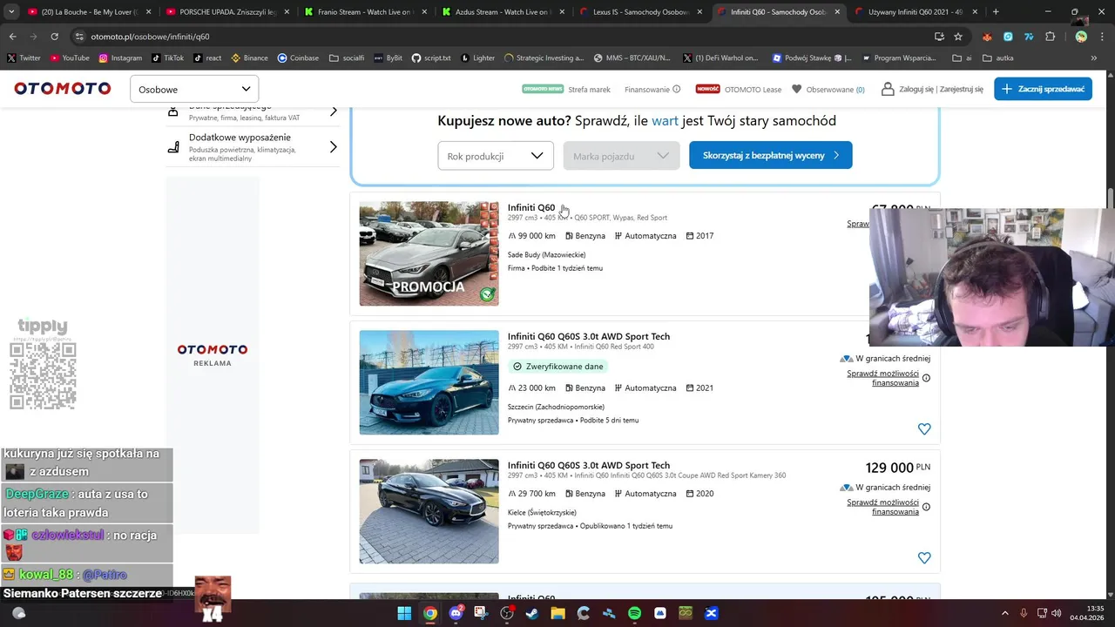This screenshot has height=627, width=1115.
Task: Open Strefa marek link
Action: coord(589,89)
